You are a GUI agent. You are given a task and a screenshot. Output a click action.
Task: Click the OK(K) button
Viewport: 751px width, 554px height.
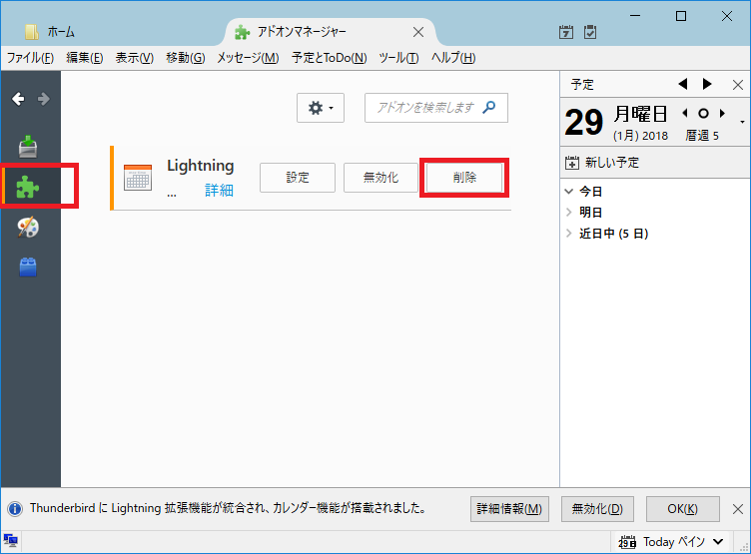tap(682, 509)
